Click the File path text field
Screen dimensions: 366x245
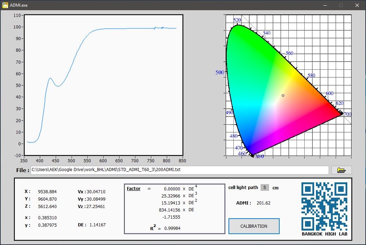pyautogui.click(x=179, y=170)
